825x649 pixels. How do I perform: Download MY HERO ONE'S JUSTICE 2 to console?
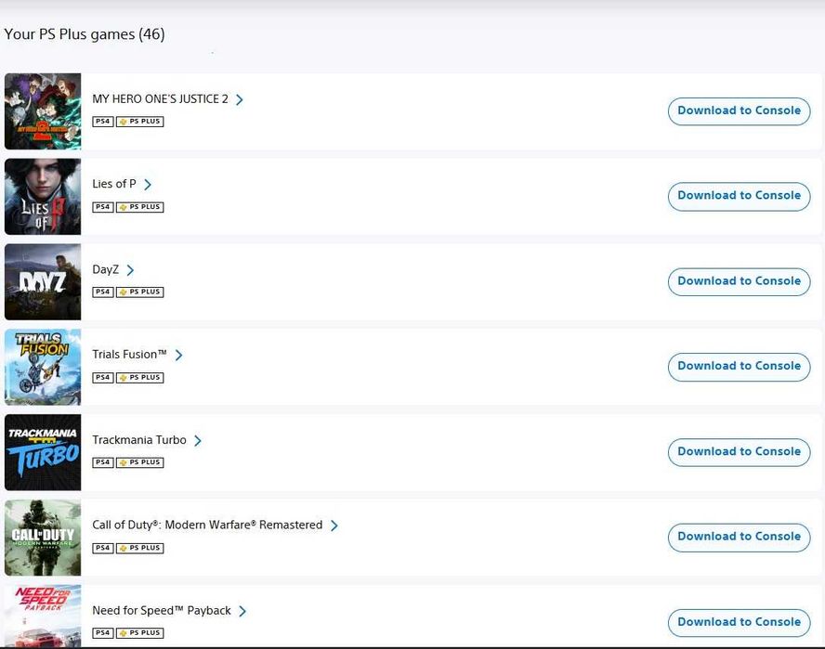click(739, 110)
